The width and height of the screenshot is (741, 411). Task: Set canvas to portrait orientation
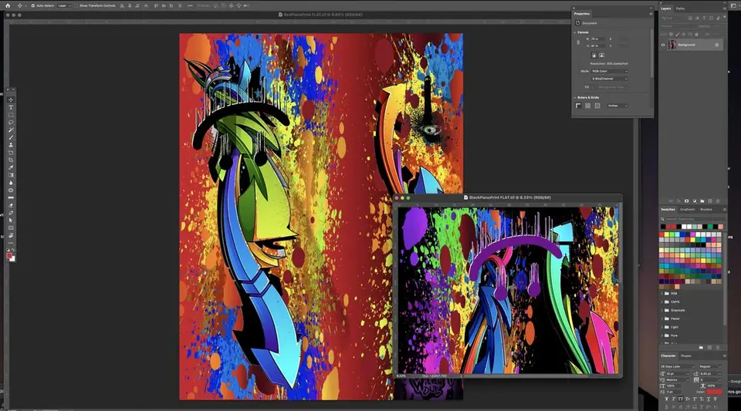[x=594, y=56]
